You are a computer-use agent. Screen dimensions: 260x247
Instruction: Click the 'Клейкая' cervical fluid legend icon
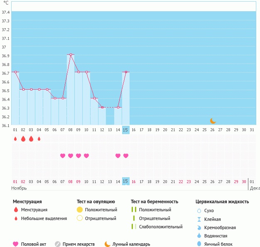coord(199,219)
